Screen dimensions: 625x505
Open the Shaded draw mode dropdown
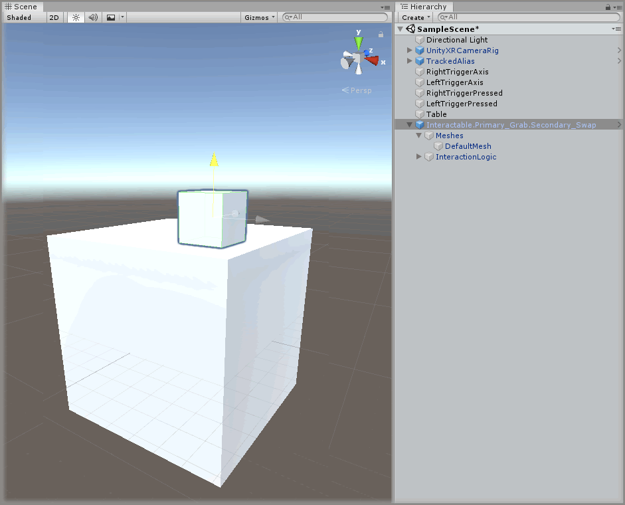point(20,17)
